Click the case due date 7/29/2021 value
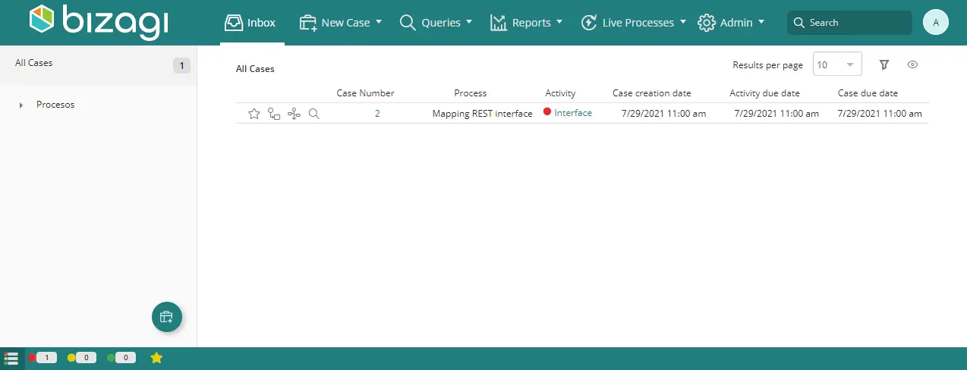The height and width of the screenshot is (370, 967). (880, 114)
